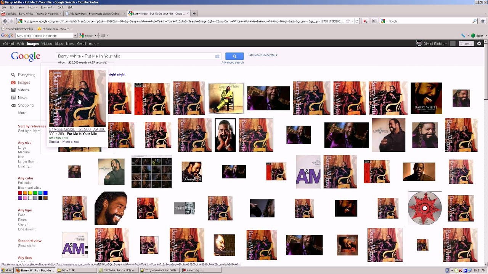This screenshot has width=488, height=274.
Task: Open a new tab with plus button
Action: tap(194, 13)
